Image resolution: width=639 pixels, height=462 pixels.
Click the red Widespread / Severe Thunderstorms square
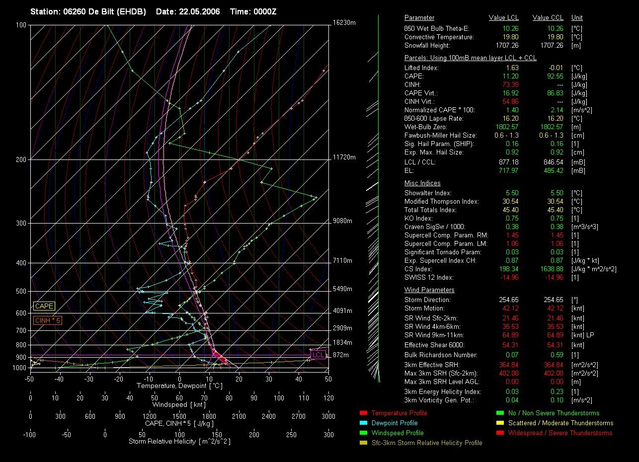(499, 433)
